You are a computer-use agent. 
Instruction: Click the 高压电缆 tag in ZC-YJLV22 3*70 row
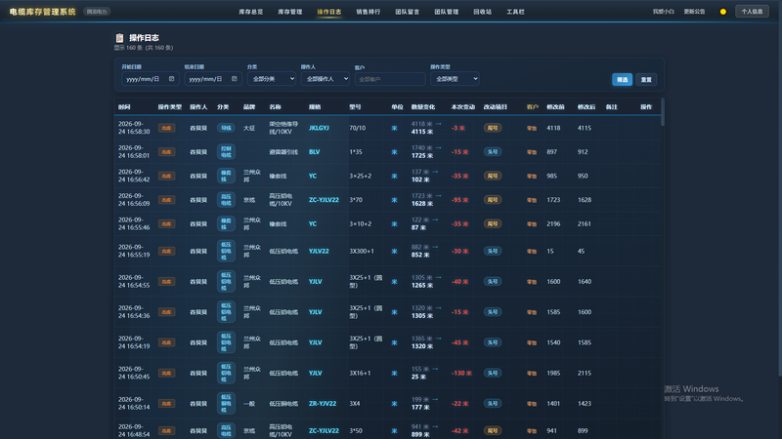(x=226, y=200)
